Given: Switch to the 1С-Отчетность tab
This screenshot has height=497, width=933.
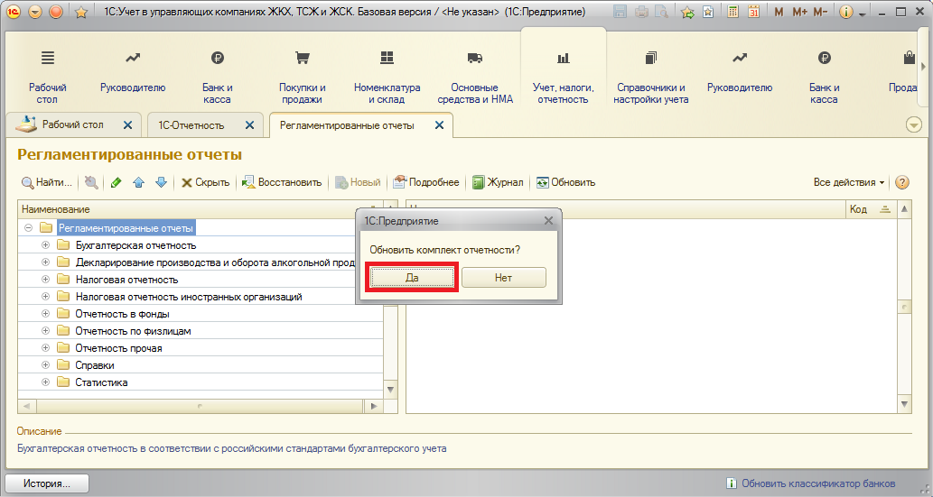Looking at the screenshot, I should 191,125.
